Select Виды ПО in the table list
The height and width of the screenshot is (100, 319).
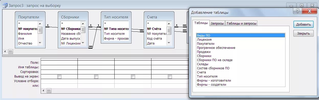click(x=240, y=36)
